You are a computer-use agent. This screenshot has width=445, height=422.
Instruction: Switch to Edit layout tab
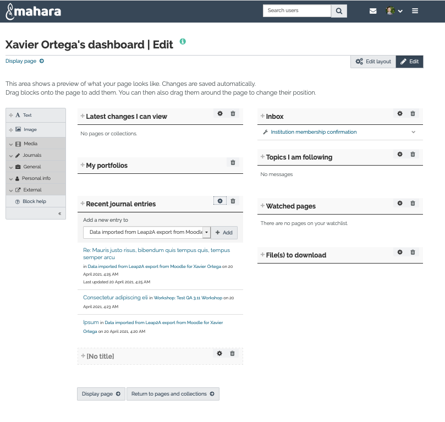click(x=373, y=62)
